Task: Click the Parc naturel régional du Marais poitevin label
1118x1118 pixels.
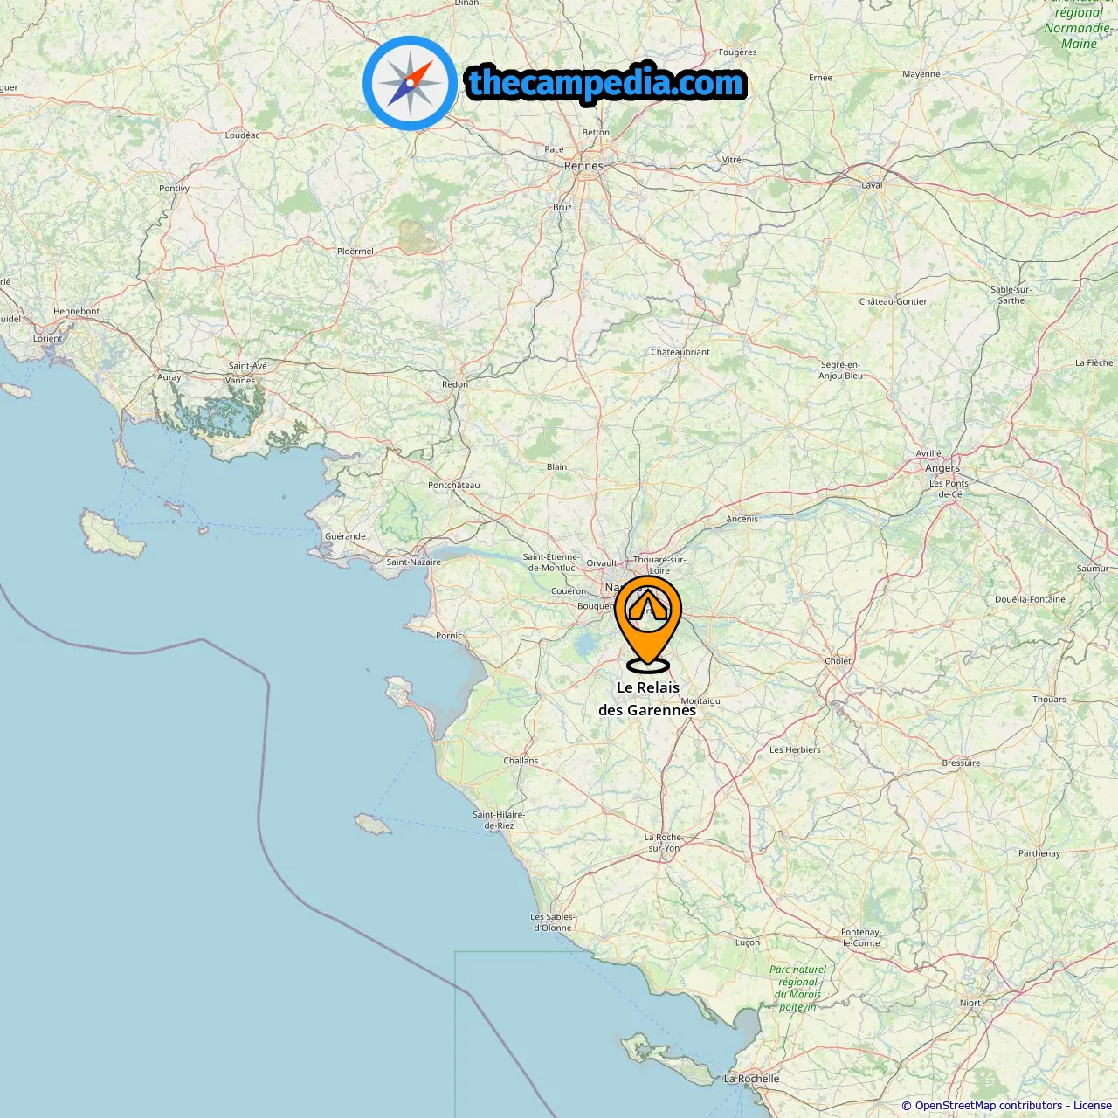Action: tap(798, 988)
